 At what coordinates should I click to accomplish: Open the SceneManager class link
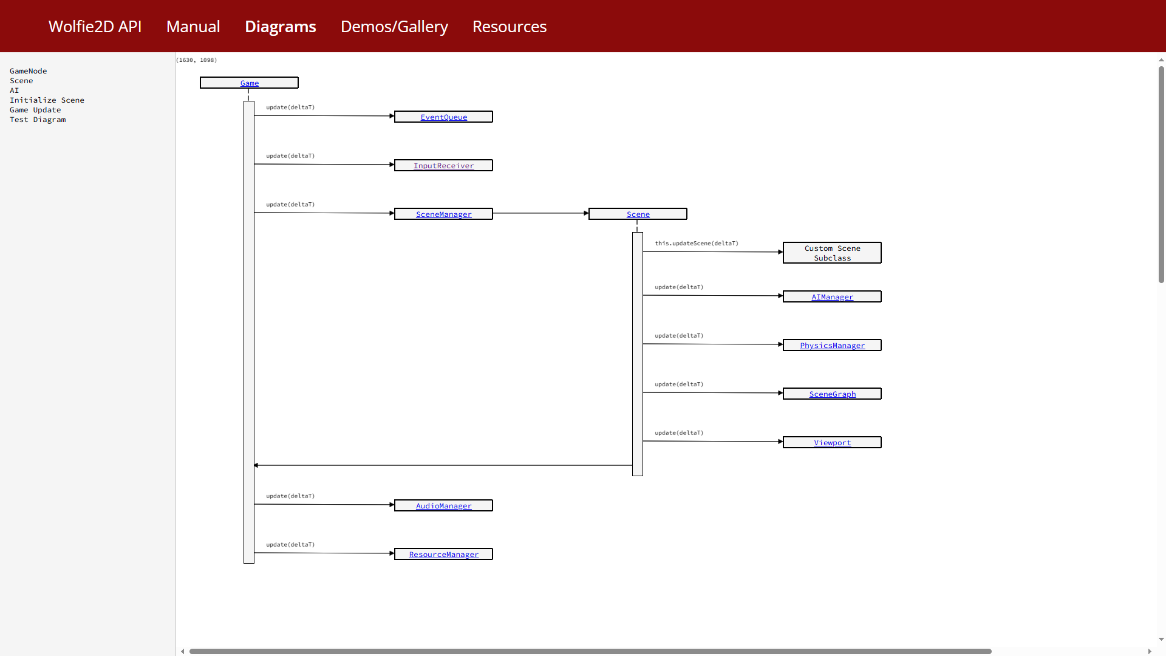coord(443,214)
